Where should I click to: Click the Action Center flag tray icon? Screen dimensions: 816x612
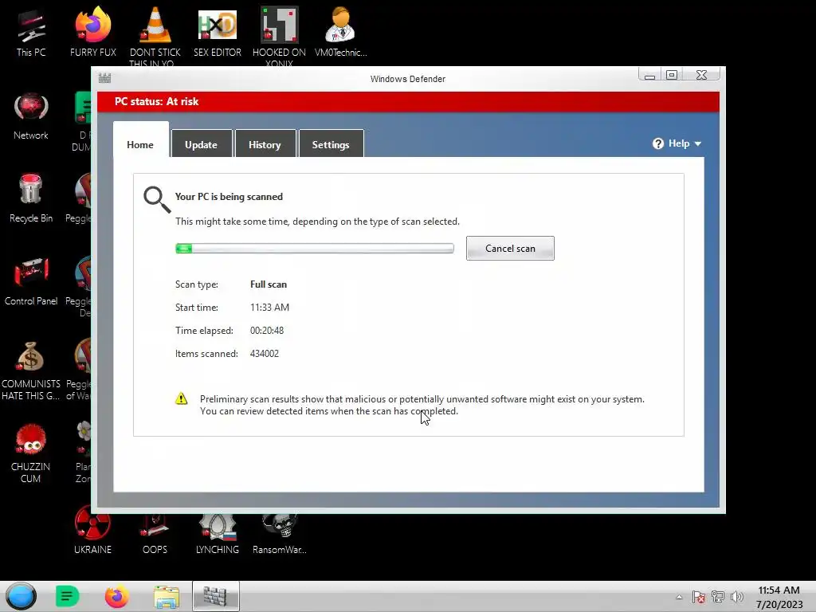698,597
